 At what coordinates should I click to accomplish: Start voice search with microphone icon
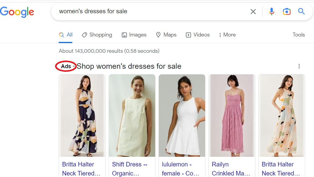coord(272,11)
